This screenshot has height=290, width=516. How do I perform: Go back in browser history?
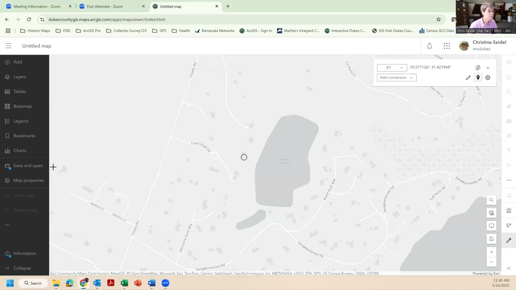7,19
